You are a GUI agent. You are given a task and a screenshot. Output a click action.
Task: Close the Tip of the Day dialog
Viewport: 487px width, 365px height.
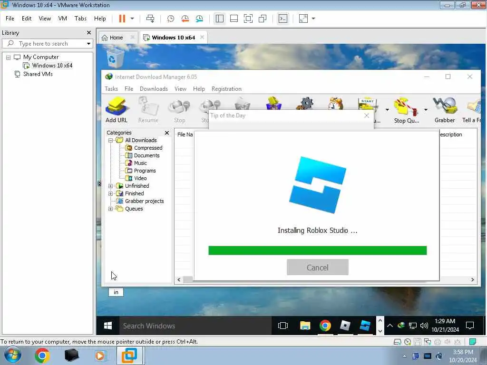tap(367, 115)
